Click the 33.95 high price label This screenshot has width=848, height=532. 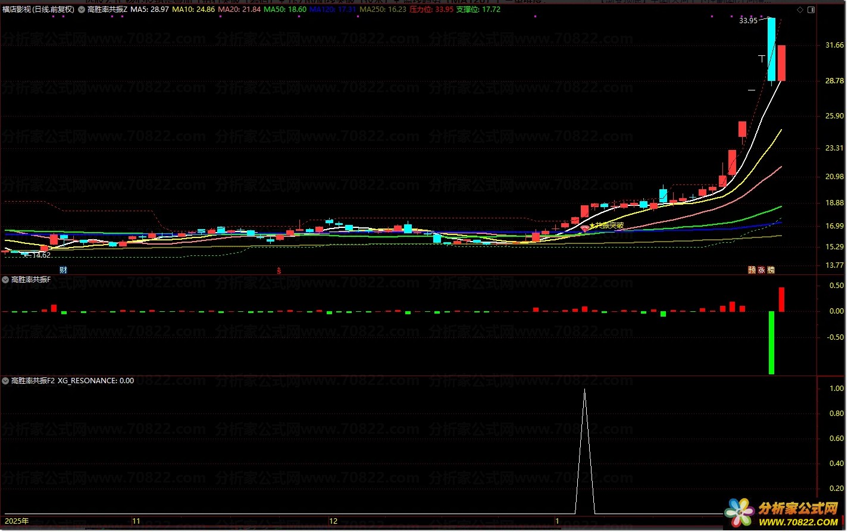tap(748, 21)
